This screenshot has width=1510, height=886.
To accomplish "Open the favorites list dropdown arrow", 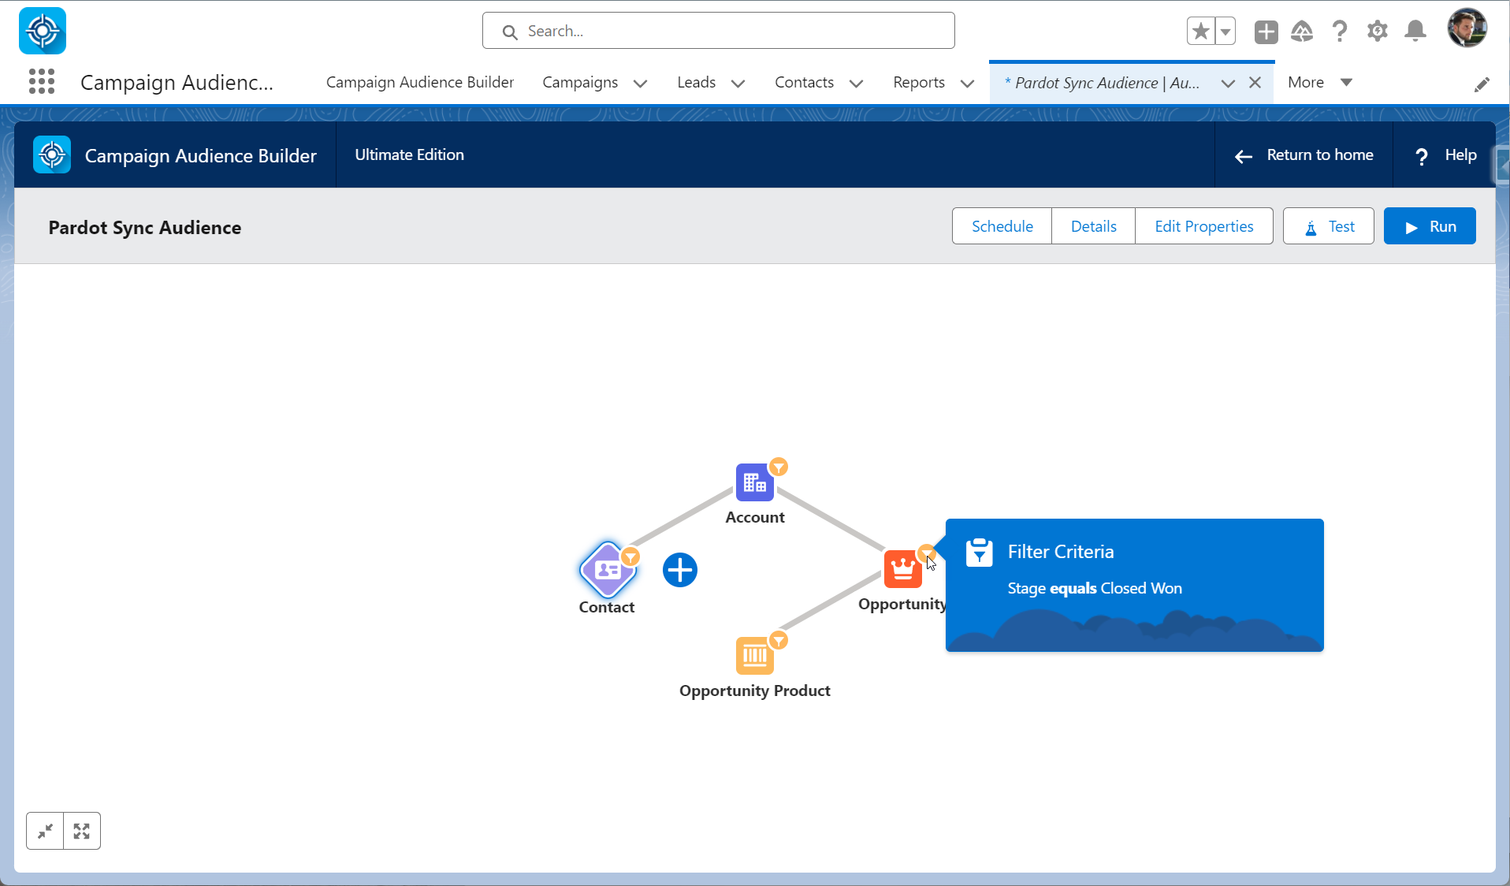I will pyautogui.click(x=1225, y=32).
